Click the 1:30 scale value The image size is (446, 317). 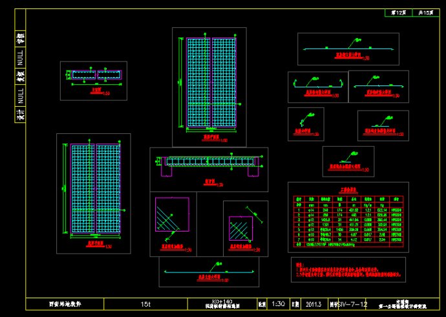click(278, 303)
